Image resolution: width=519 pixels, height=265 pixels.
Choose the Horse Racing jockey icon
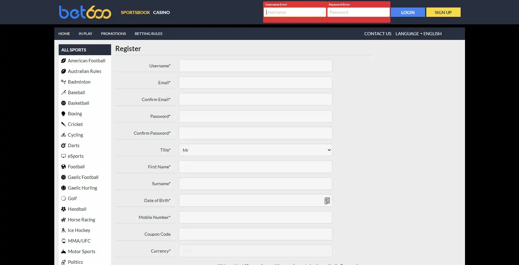[63, 220]
